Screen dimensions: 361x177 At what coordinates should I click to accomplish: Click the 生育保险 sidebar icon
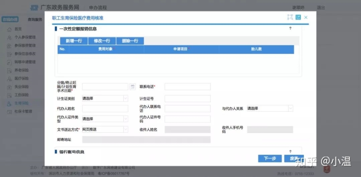point(9,104)
